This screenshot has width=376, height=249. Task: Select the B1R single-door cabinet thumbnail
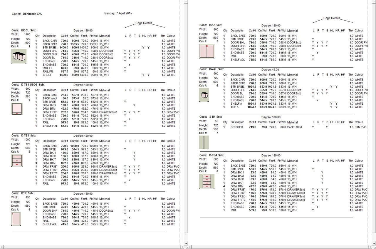click(x=16, y=218)
